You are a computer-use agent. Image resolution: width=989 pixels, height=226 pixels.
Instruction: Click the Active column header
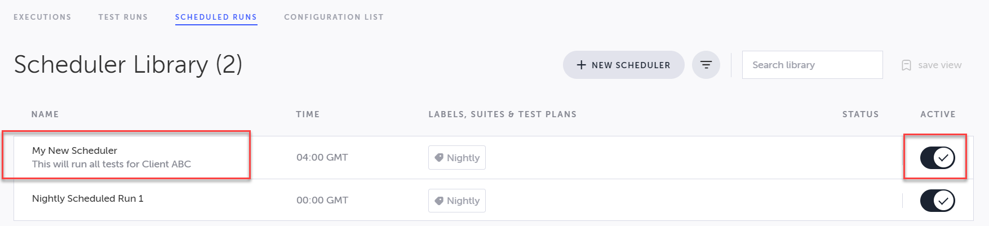938,114
